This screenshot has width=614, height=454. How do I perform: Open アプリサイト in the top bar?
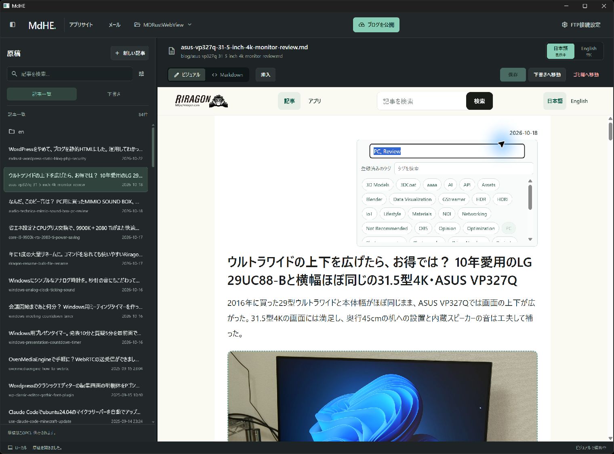pos(81,25)
